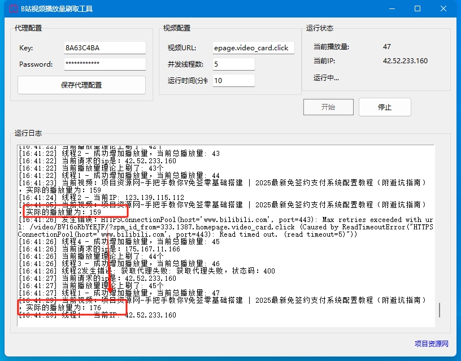
Task: Click log line 实际的播放量为: 176
Action: 60,308
